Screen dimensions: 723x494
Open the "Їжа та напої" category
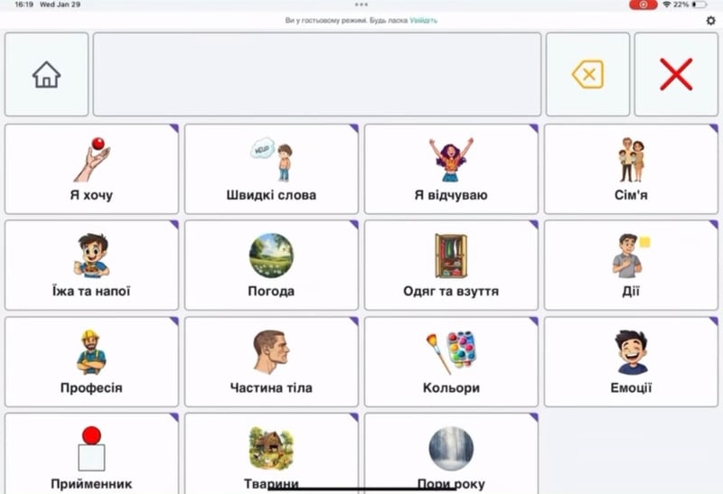pyautogui.click(x=91, y=265)
